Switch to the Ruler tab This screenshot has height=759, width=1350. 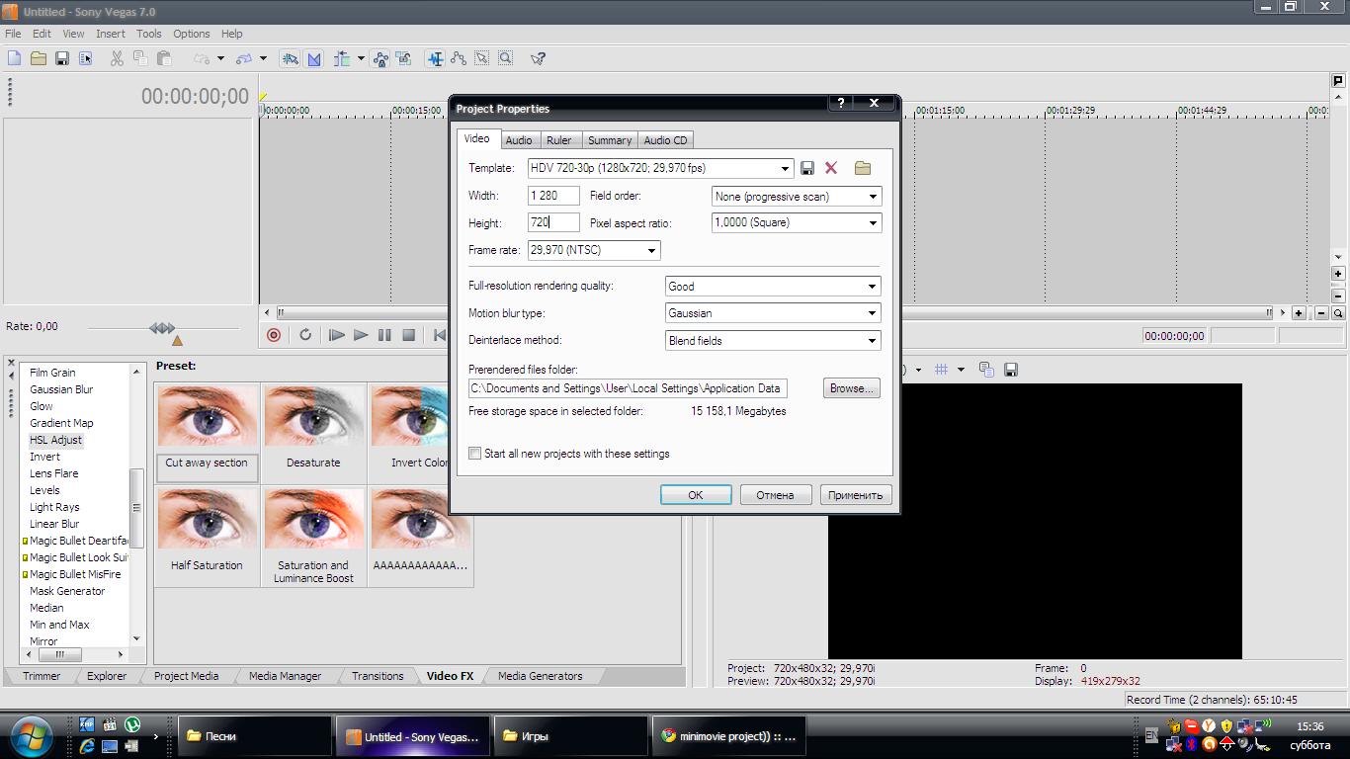559,140
